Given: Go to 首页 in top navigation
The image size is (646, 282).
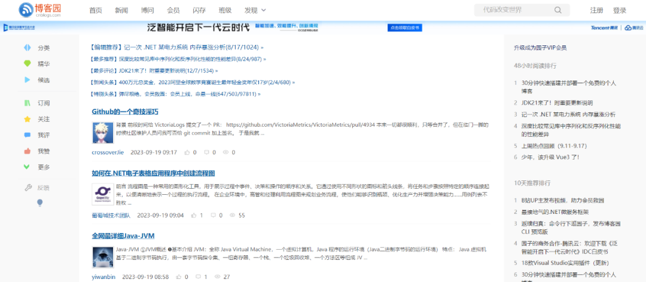Looking at the screenshot, I should click(x=96, y=10).
